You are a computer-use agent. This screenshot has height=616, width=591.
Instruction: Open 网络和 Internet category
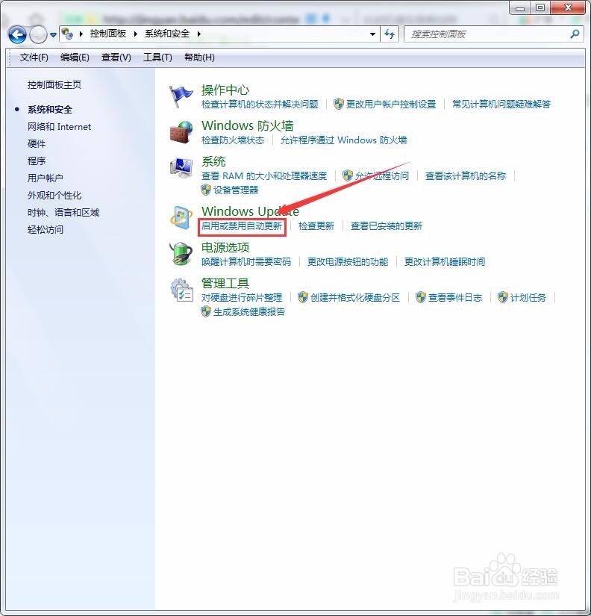click(59, 126)
